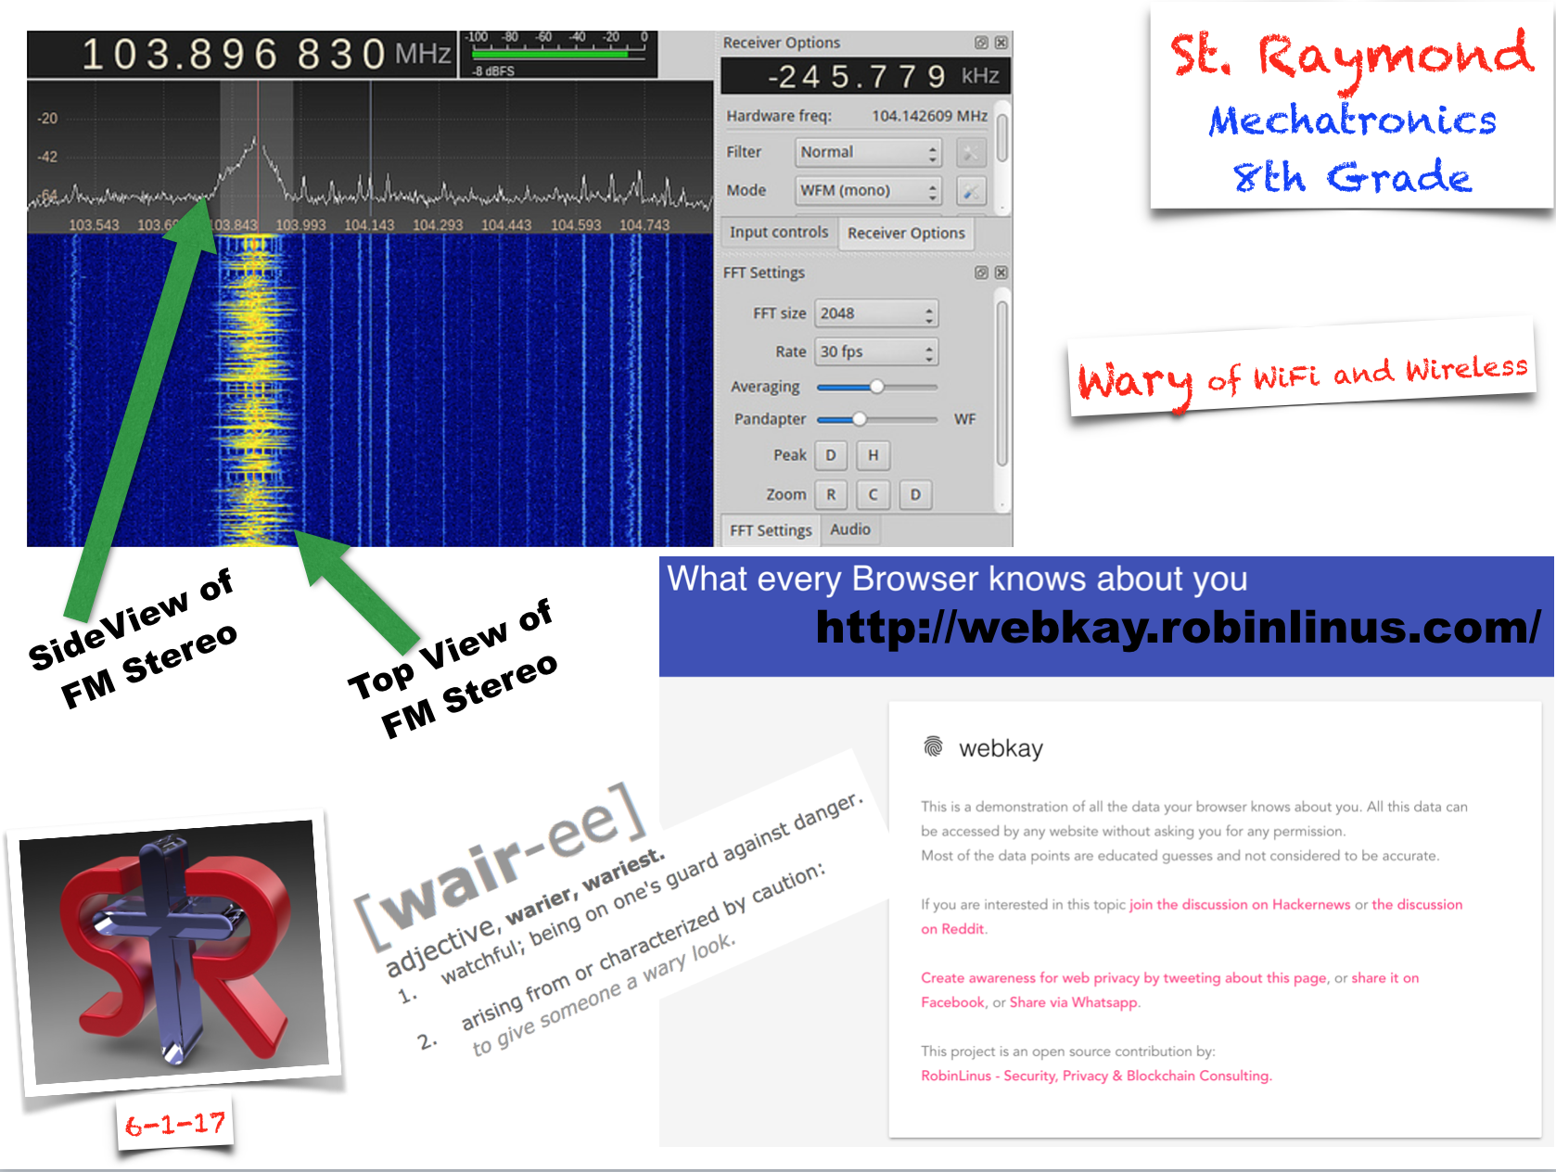The image size is (1556, 1172).
Task: Open the Filter dropdown showing Normal
Action: click(x=868, y=152)
